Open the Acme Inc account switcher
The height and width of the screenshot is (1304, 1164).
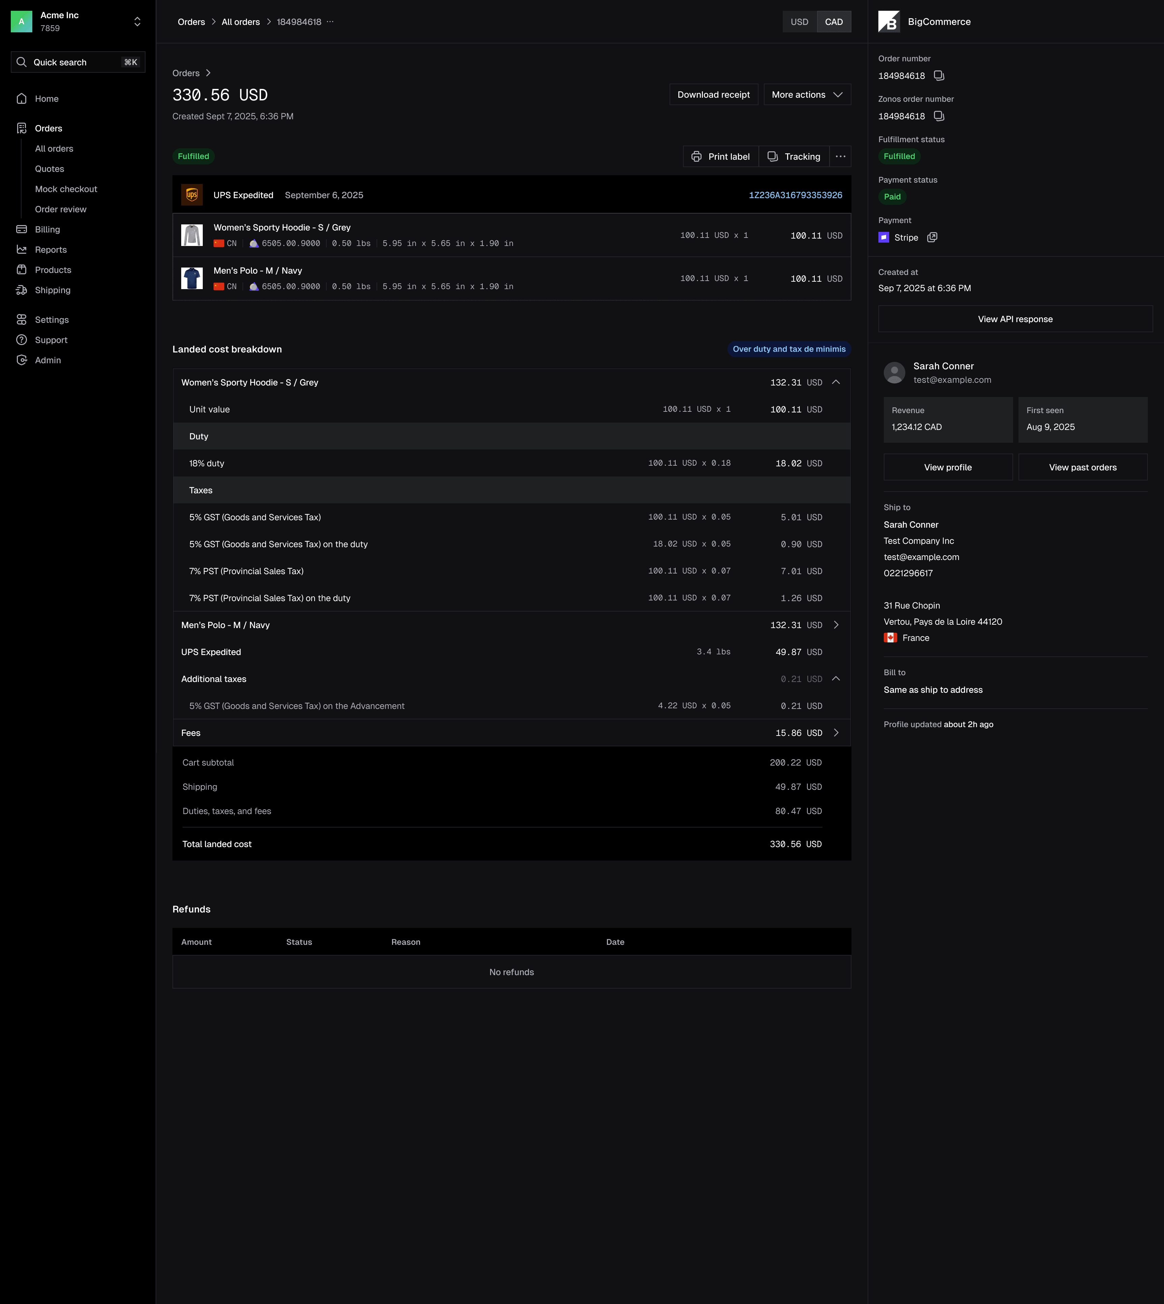point(137,22)
